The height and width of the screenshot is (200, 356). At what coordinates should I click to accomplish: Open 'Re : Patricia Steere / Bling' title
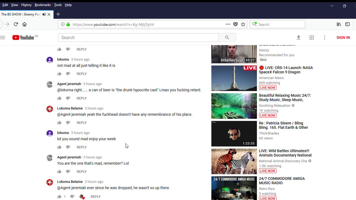tap(283, 125)
